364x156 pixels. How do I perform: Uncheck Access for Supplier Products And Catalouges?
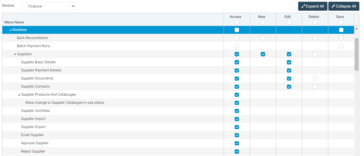coord(237,94)
